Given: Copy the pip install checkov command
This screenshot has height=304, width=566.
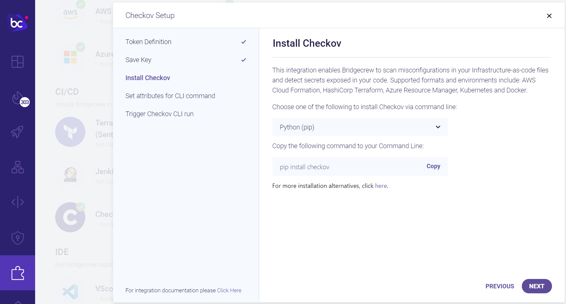Looking at the screenshot, I should point(433,166).
